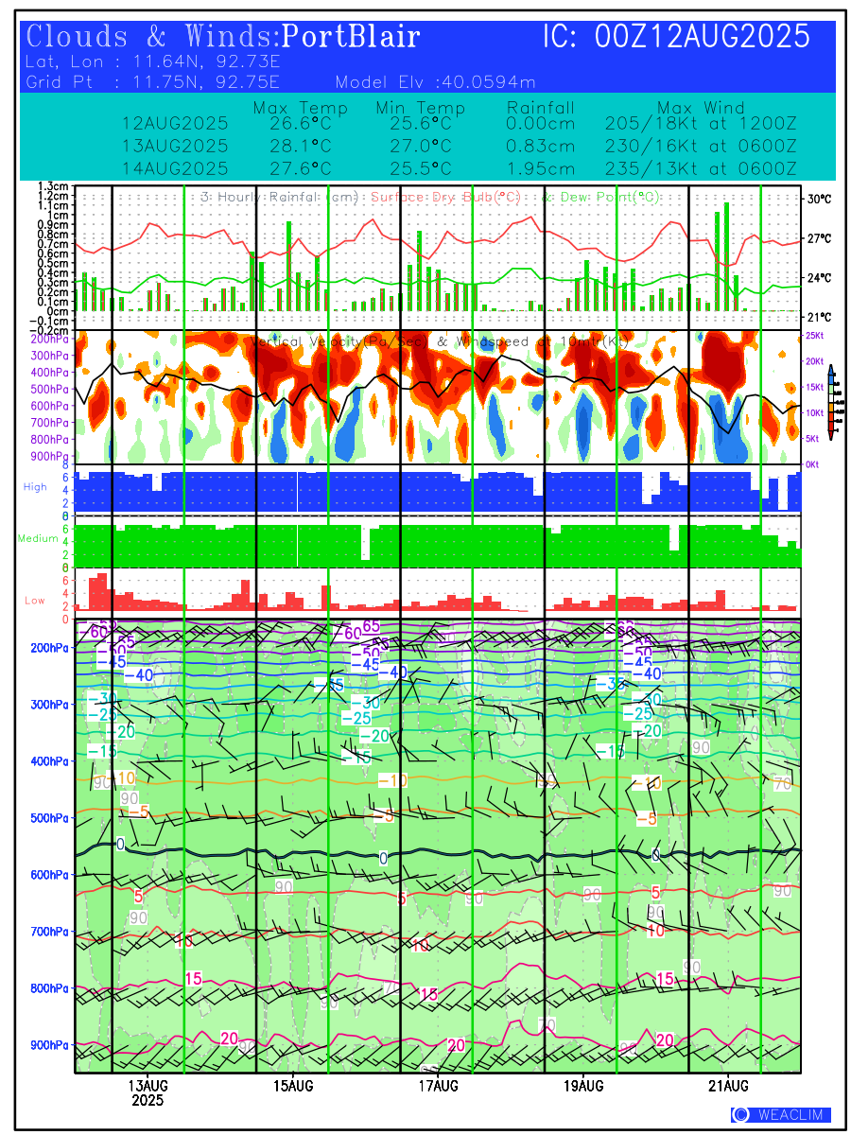Viewport: 851px width, 1135px height.
Task: Click the 30°C temperature axis label
Action: [x=819, y=200]
